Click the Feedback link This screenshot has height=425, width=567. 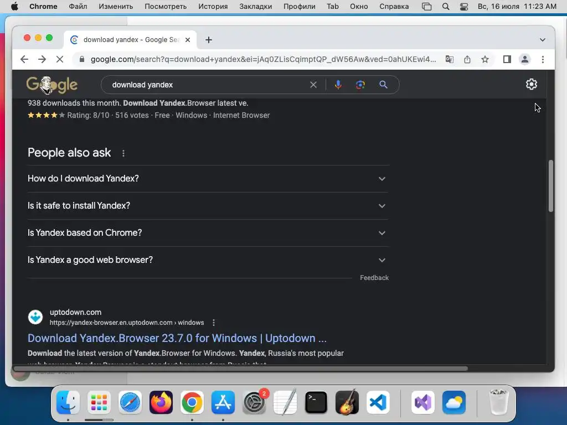pos(374,278)
